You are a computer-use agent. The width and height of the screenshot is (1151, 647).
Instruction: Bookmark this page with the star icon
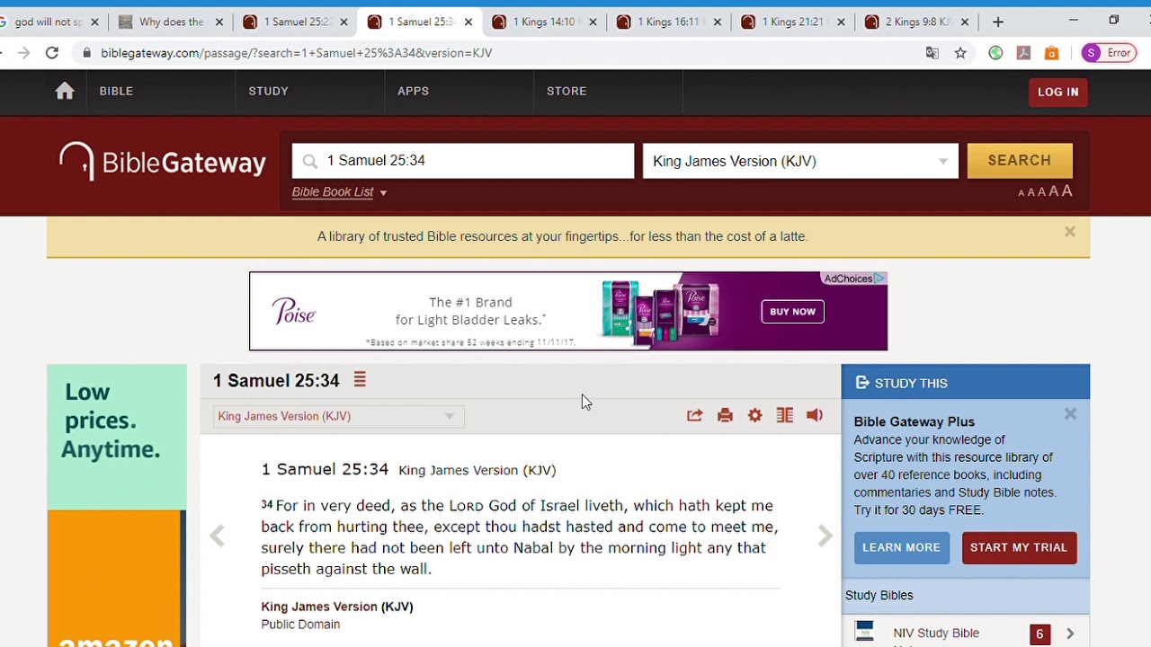960,53
